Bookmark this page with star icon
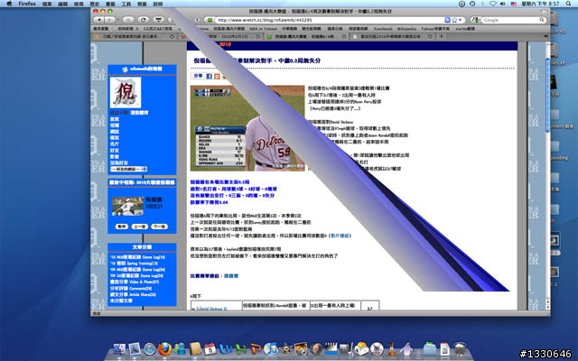 pyautogui.click(x=454, y=20)
